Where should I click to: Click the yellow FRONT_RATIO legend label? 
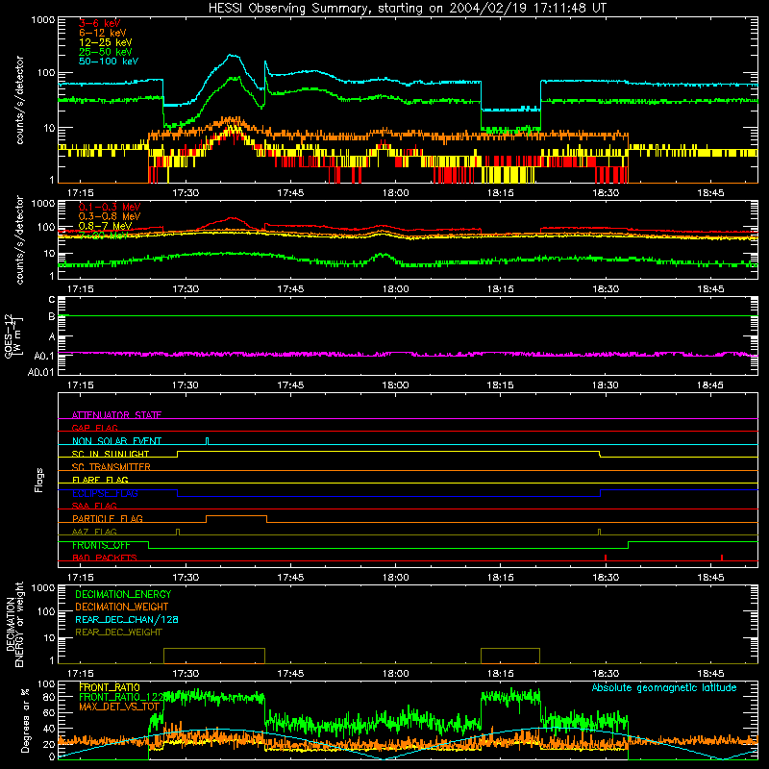[110, 687]
